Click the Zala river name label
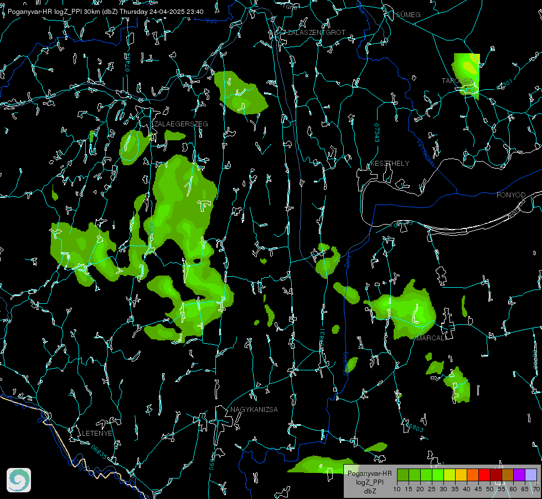The height and width of the screenshot is (499, 542). point(347,261)
